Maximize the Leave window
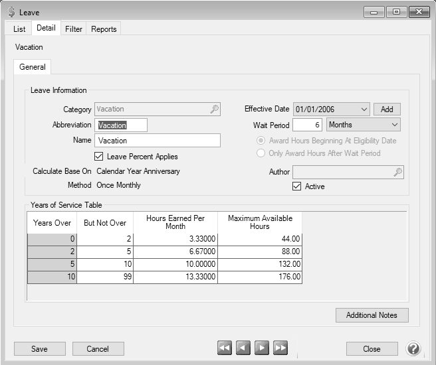This screenshot has height=365, width=436. pyautogui.click(x=396, y=12)
